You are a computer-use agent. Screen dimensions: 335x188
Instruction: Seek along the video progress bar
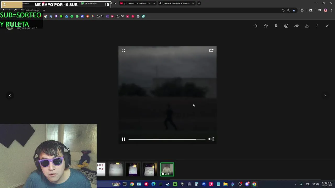pos(167,139)
